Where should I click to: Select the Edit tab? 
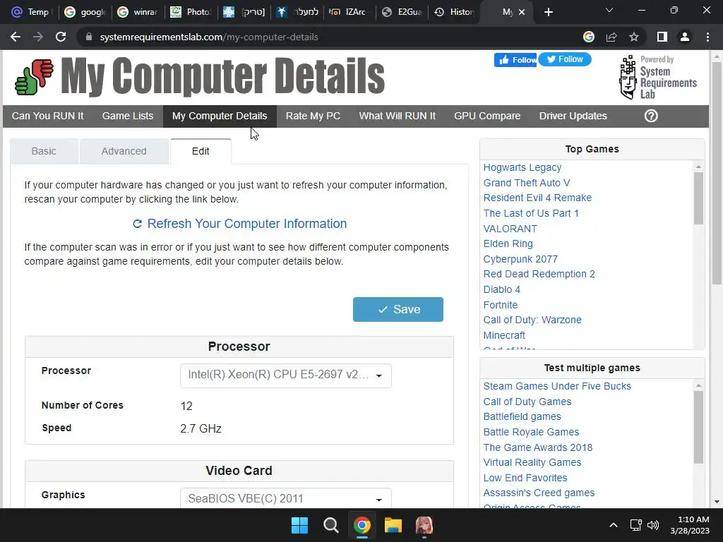tap(201, 151)
